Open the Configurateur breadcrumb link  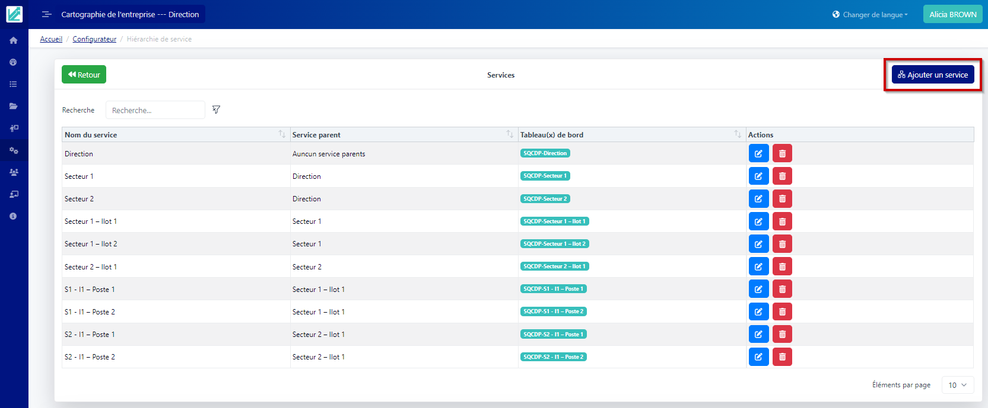pyautogui.click(x=94, y=39)
